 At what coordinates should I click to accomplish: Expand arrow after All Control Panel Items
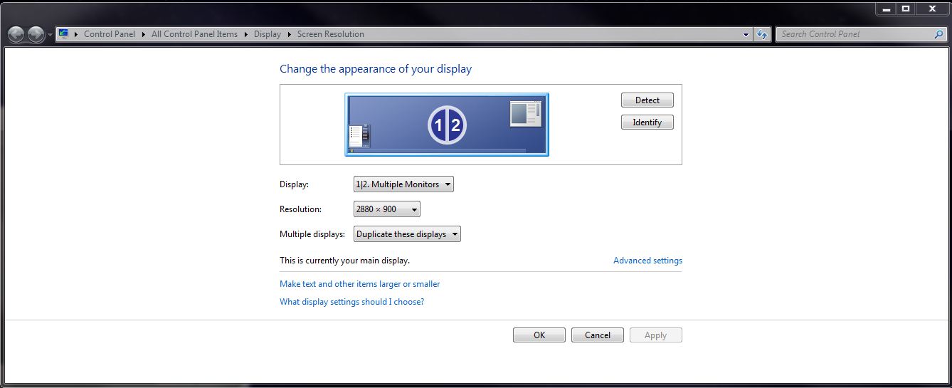point(246,34)
